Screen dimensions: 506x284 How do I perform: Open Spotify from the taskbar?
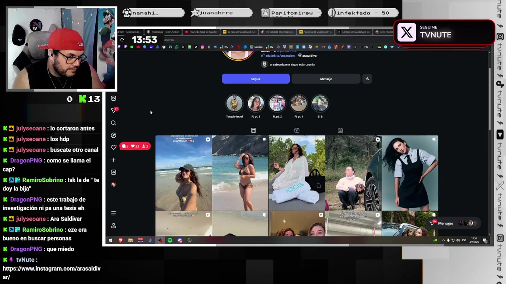(x=170, y=240)
